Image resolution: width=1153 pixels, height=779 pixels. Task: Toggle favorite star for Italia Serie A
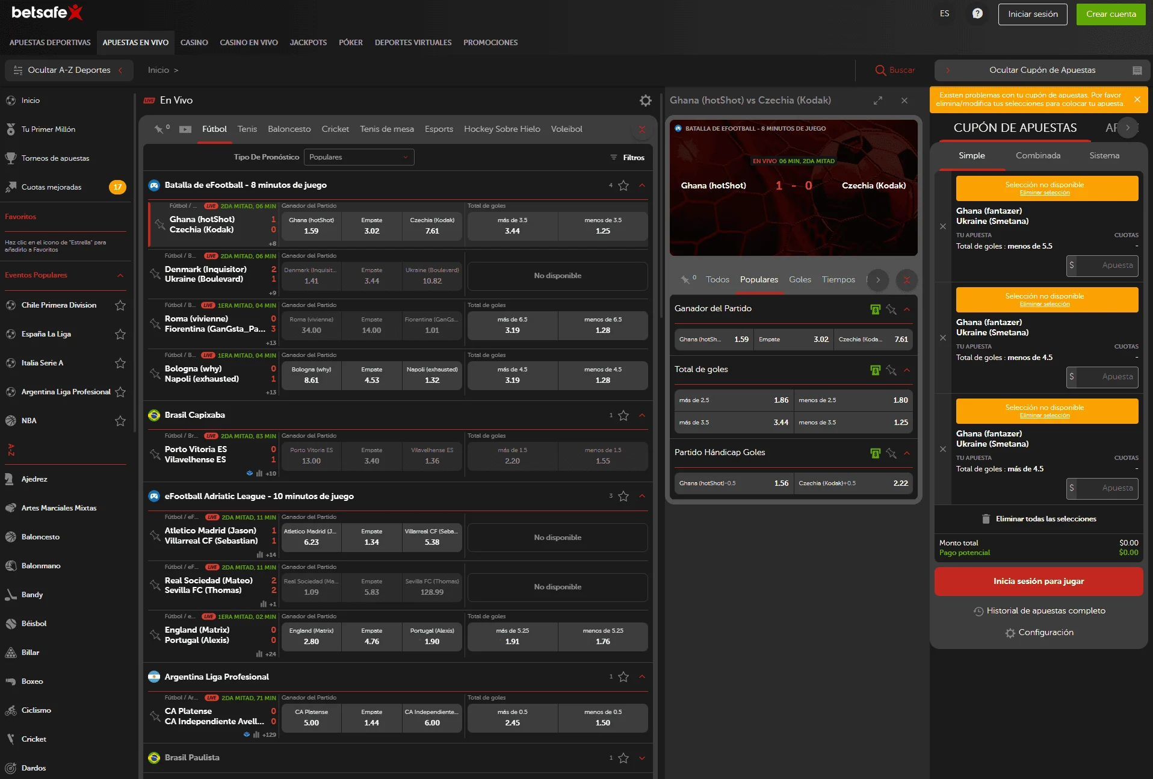pyautogui.click(x=120, y=363)
